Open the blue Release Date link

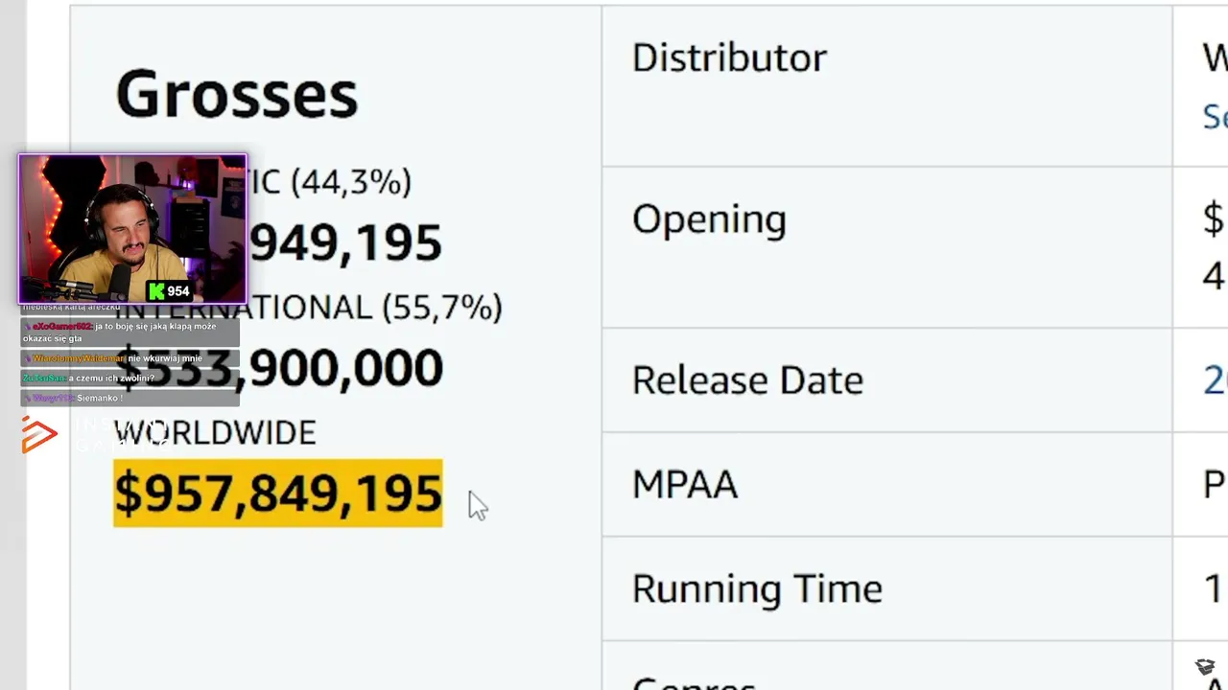click(1214, 380)
